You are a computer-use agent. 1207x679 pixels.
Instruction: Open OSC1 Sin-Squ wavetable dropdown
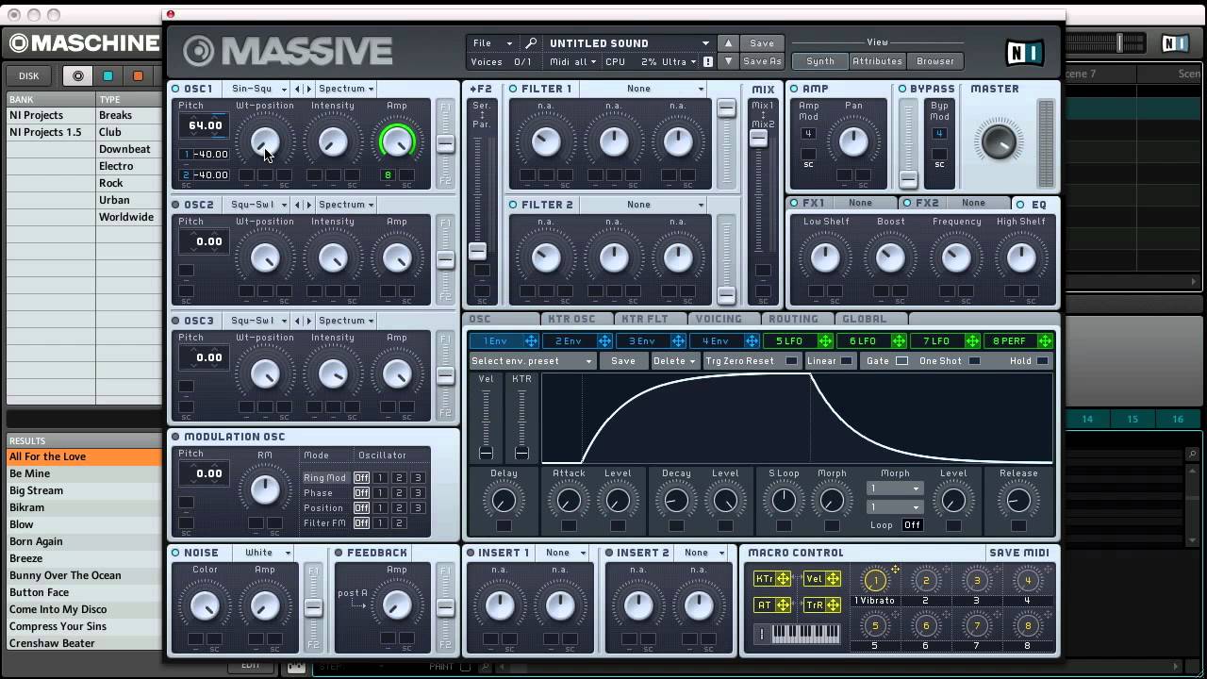tap(258, 89)
